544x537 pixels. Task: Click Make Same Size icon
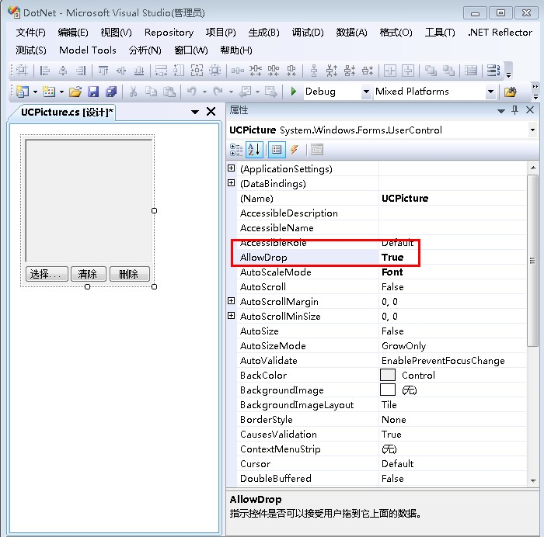[x=197, y=71]
